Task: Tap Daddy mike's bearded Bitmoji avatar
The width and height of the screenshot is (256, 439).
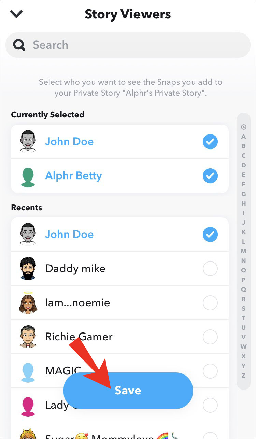Action: (x=28, y=269)
